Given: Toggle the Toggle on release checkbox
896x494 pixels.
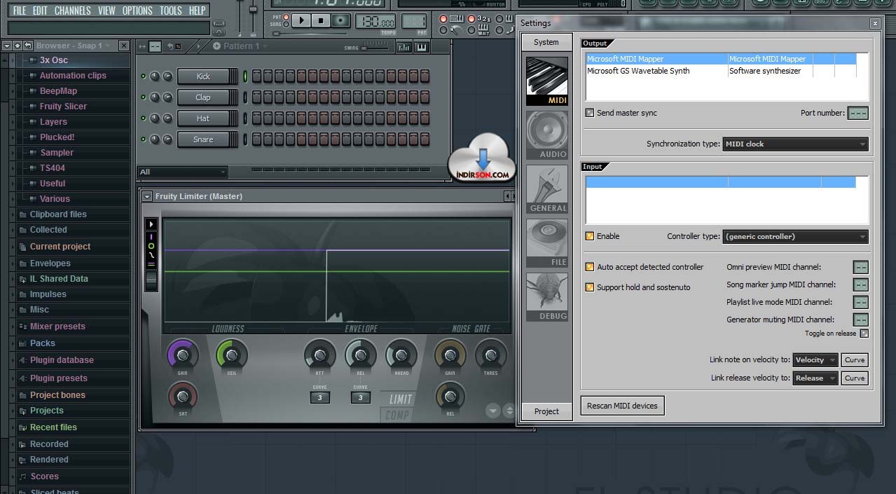Looking at the screenshot, I should click(864, 334).
